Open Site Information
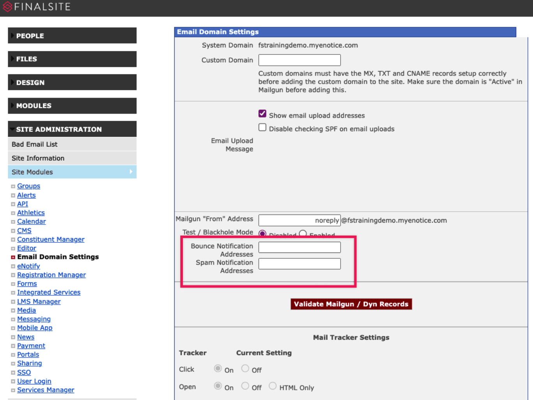Viewport: 533px width, 400px height. [x=37, y=158]
